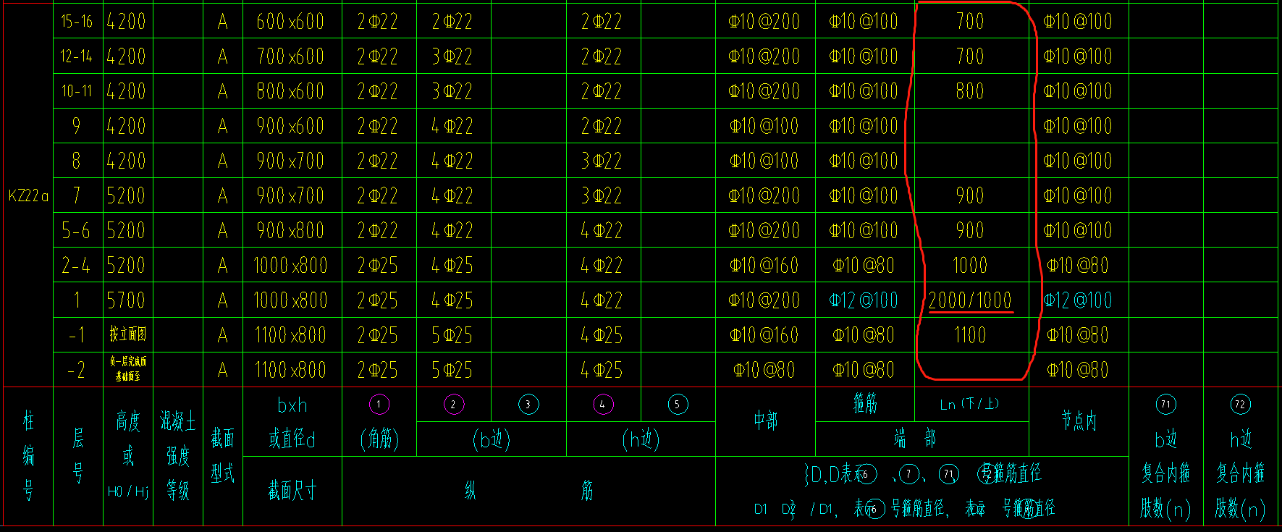Click the header label (h边)
The height and width of the screenshot is (532, 1282).
pyautogui.click(x=641, y=439)
